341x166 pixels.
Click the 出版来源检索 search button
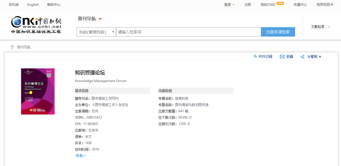tap(278, 32)
